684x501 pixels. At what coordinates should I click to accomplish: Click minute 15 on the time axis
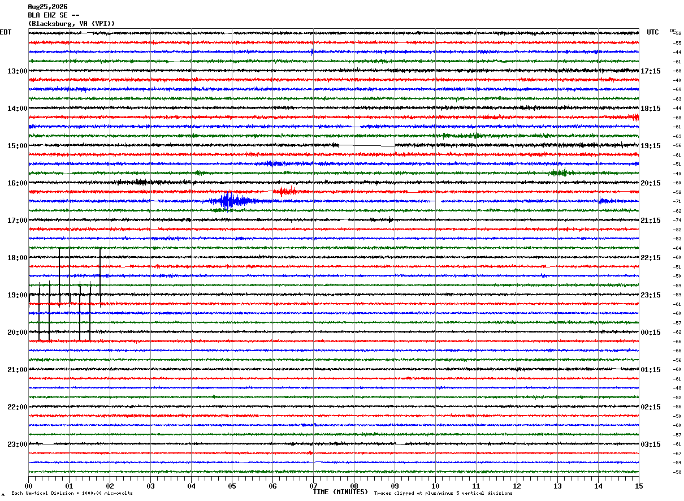click(x=639, y=486)
